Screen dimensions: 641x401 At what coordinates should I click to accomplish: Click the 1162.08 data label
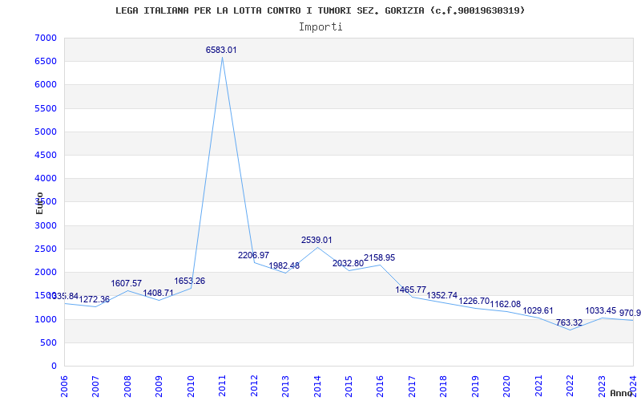click(x=506, y=304)
